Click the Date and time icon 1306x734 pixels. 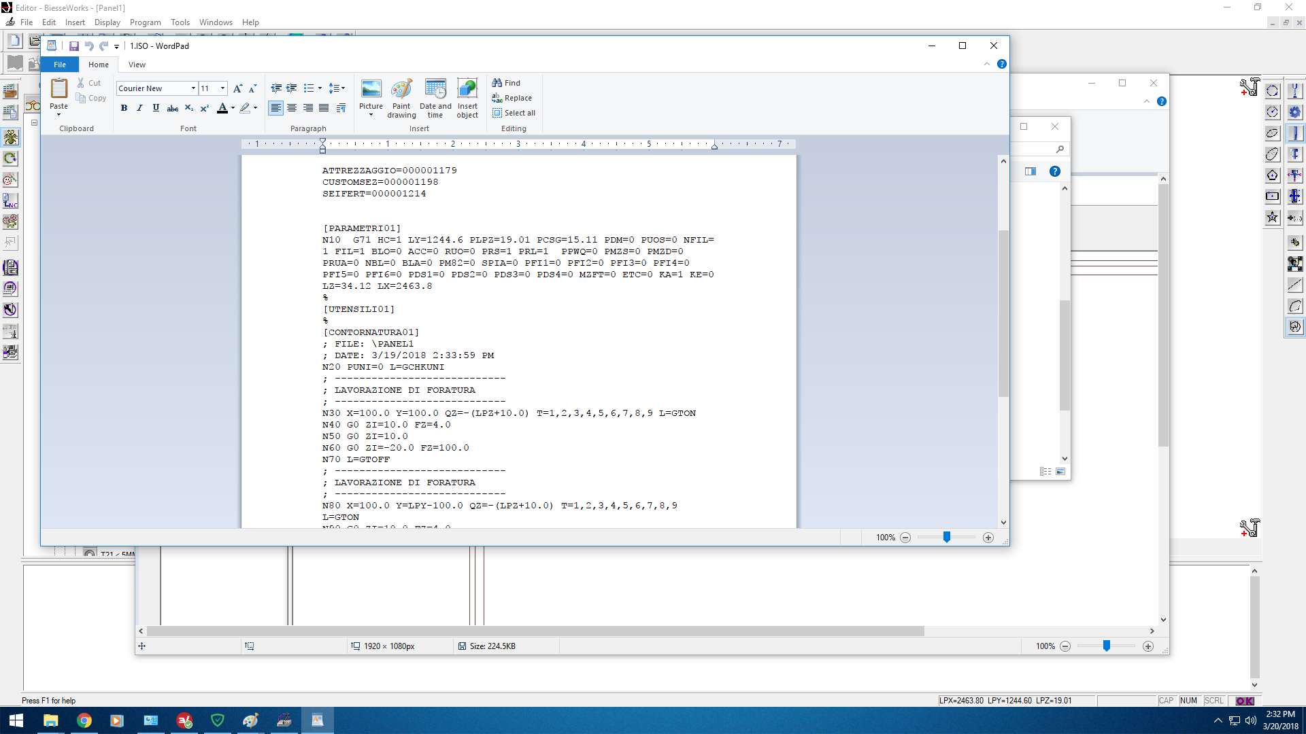click(x=435, y=98)
